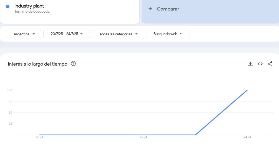Open the Búsqueda web search type dropdown
Screen dimensions: 279x146
[x=168, y=34]
